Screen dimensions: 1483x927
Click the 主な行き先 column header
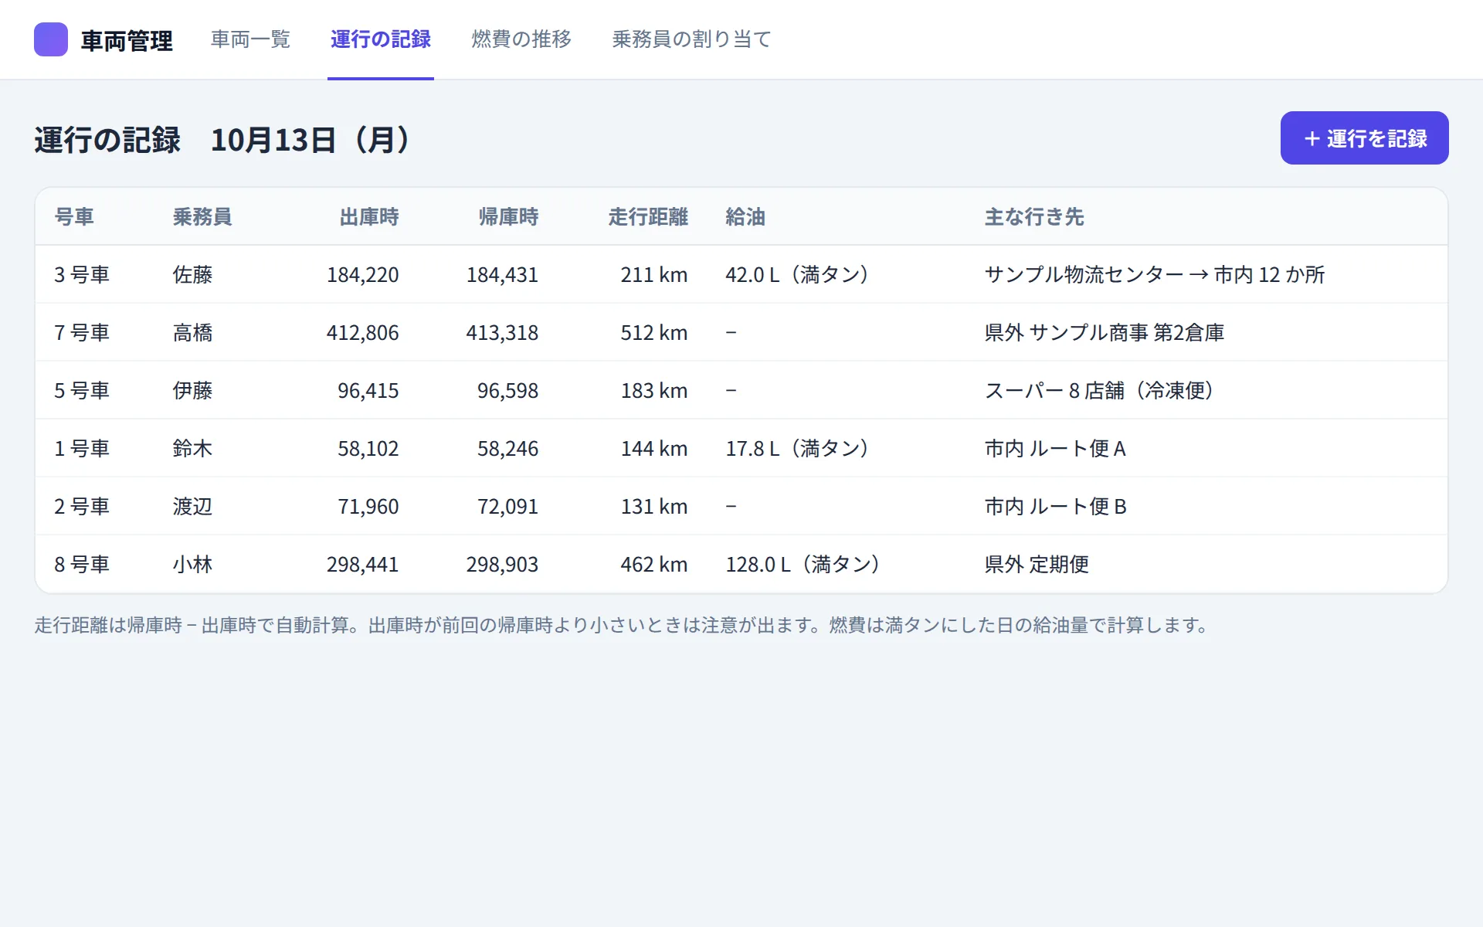(x=1034, y=217)
